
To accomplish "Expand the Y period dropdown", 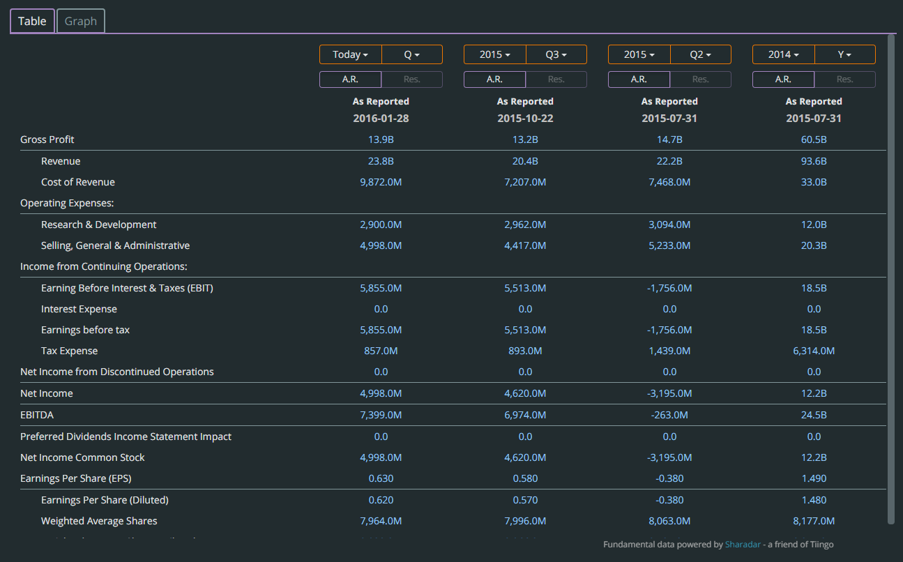I will [844, 54].
